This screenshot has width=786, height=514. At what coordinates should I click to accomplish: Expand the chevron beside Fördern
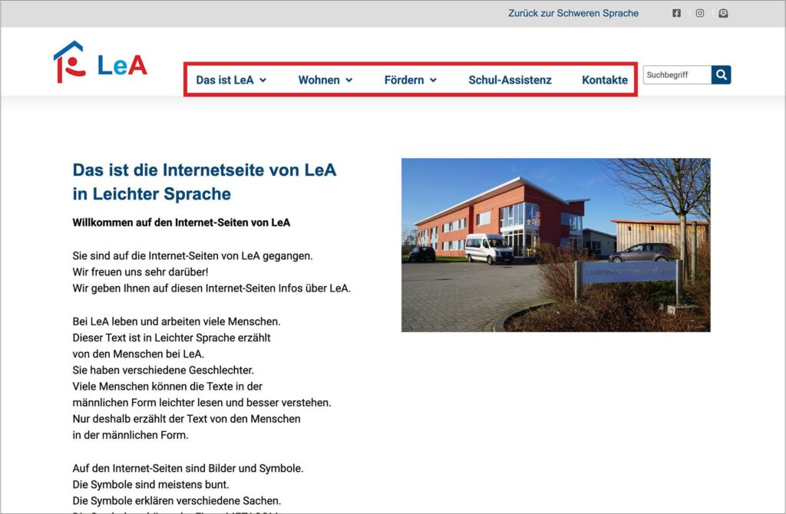(433, 80)
